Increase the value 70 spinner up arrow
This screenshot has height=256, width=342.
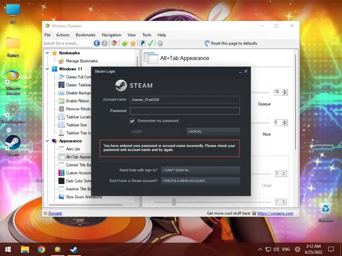285,91
